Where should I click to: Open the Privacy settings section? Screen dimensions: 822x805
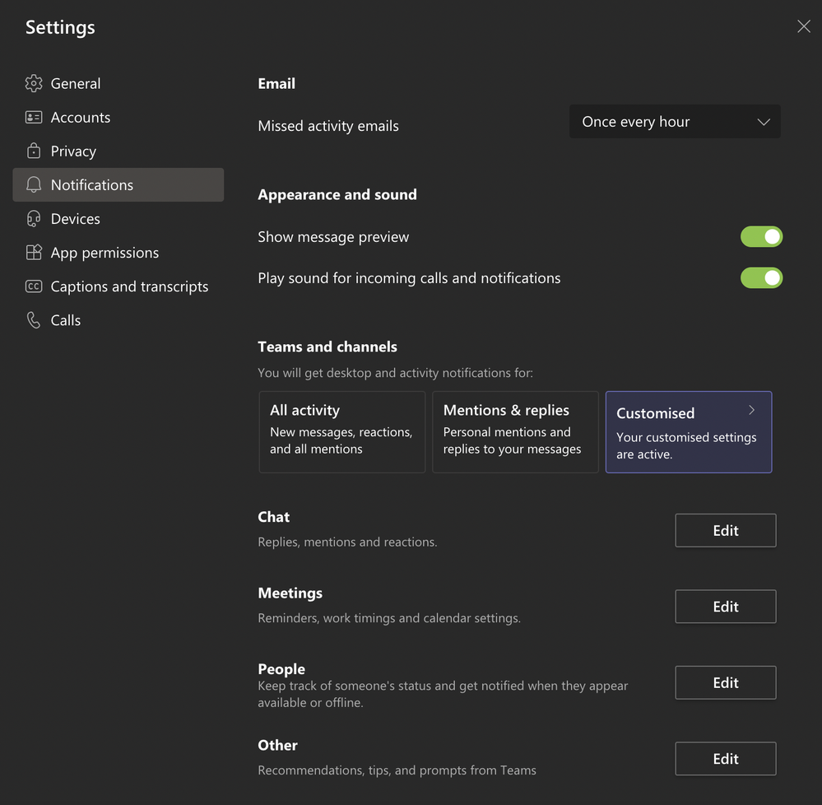tap(73, 151)
